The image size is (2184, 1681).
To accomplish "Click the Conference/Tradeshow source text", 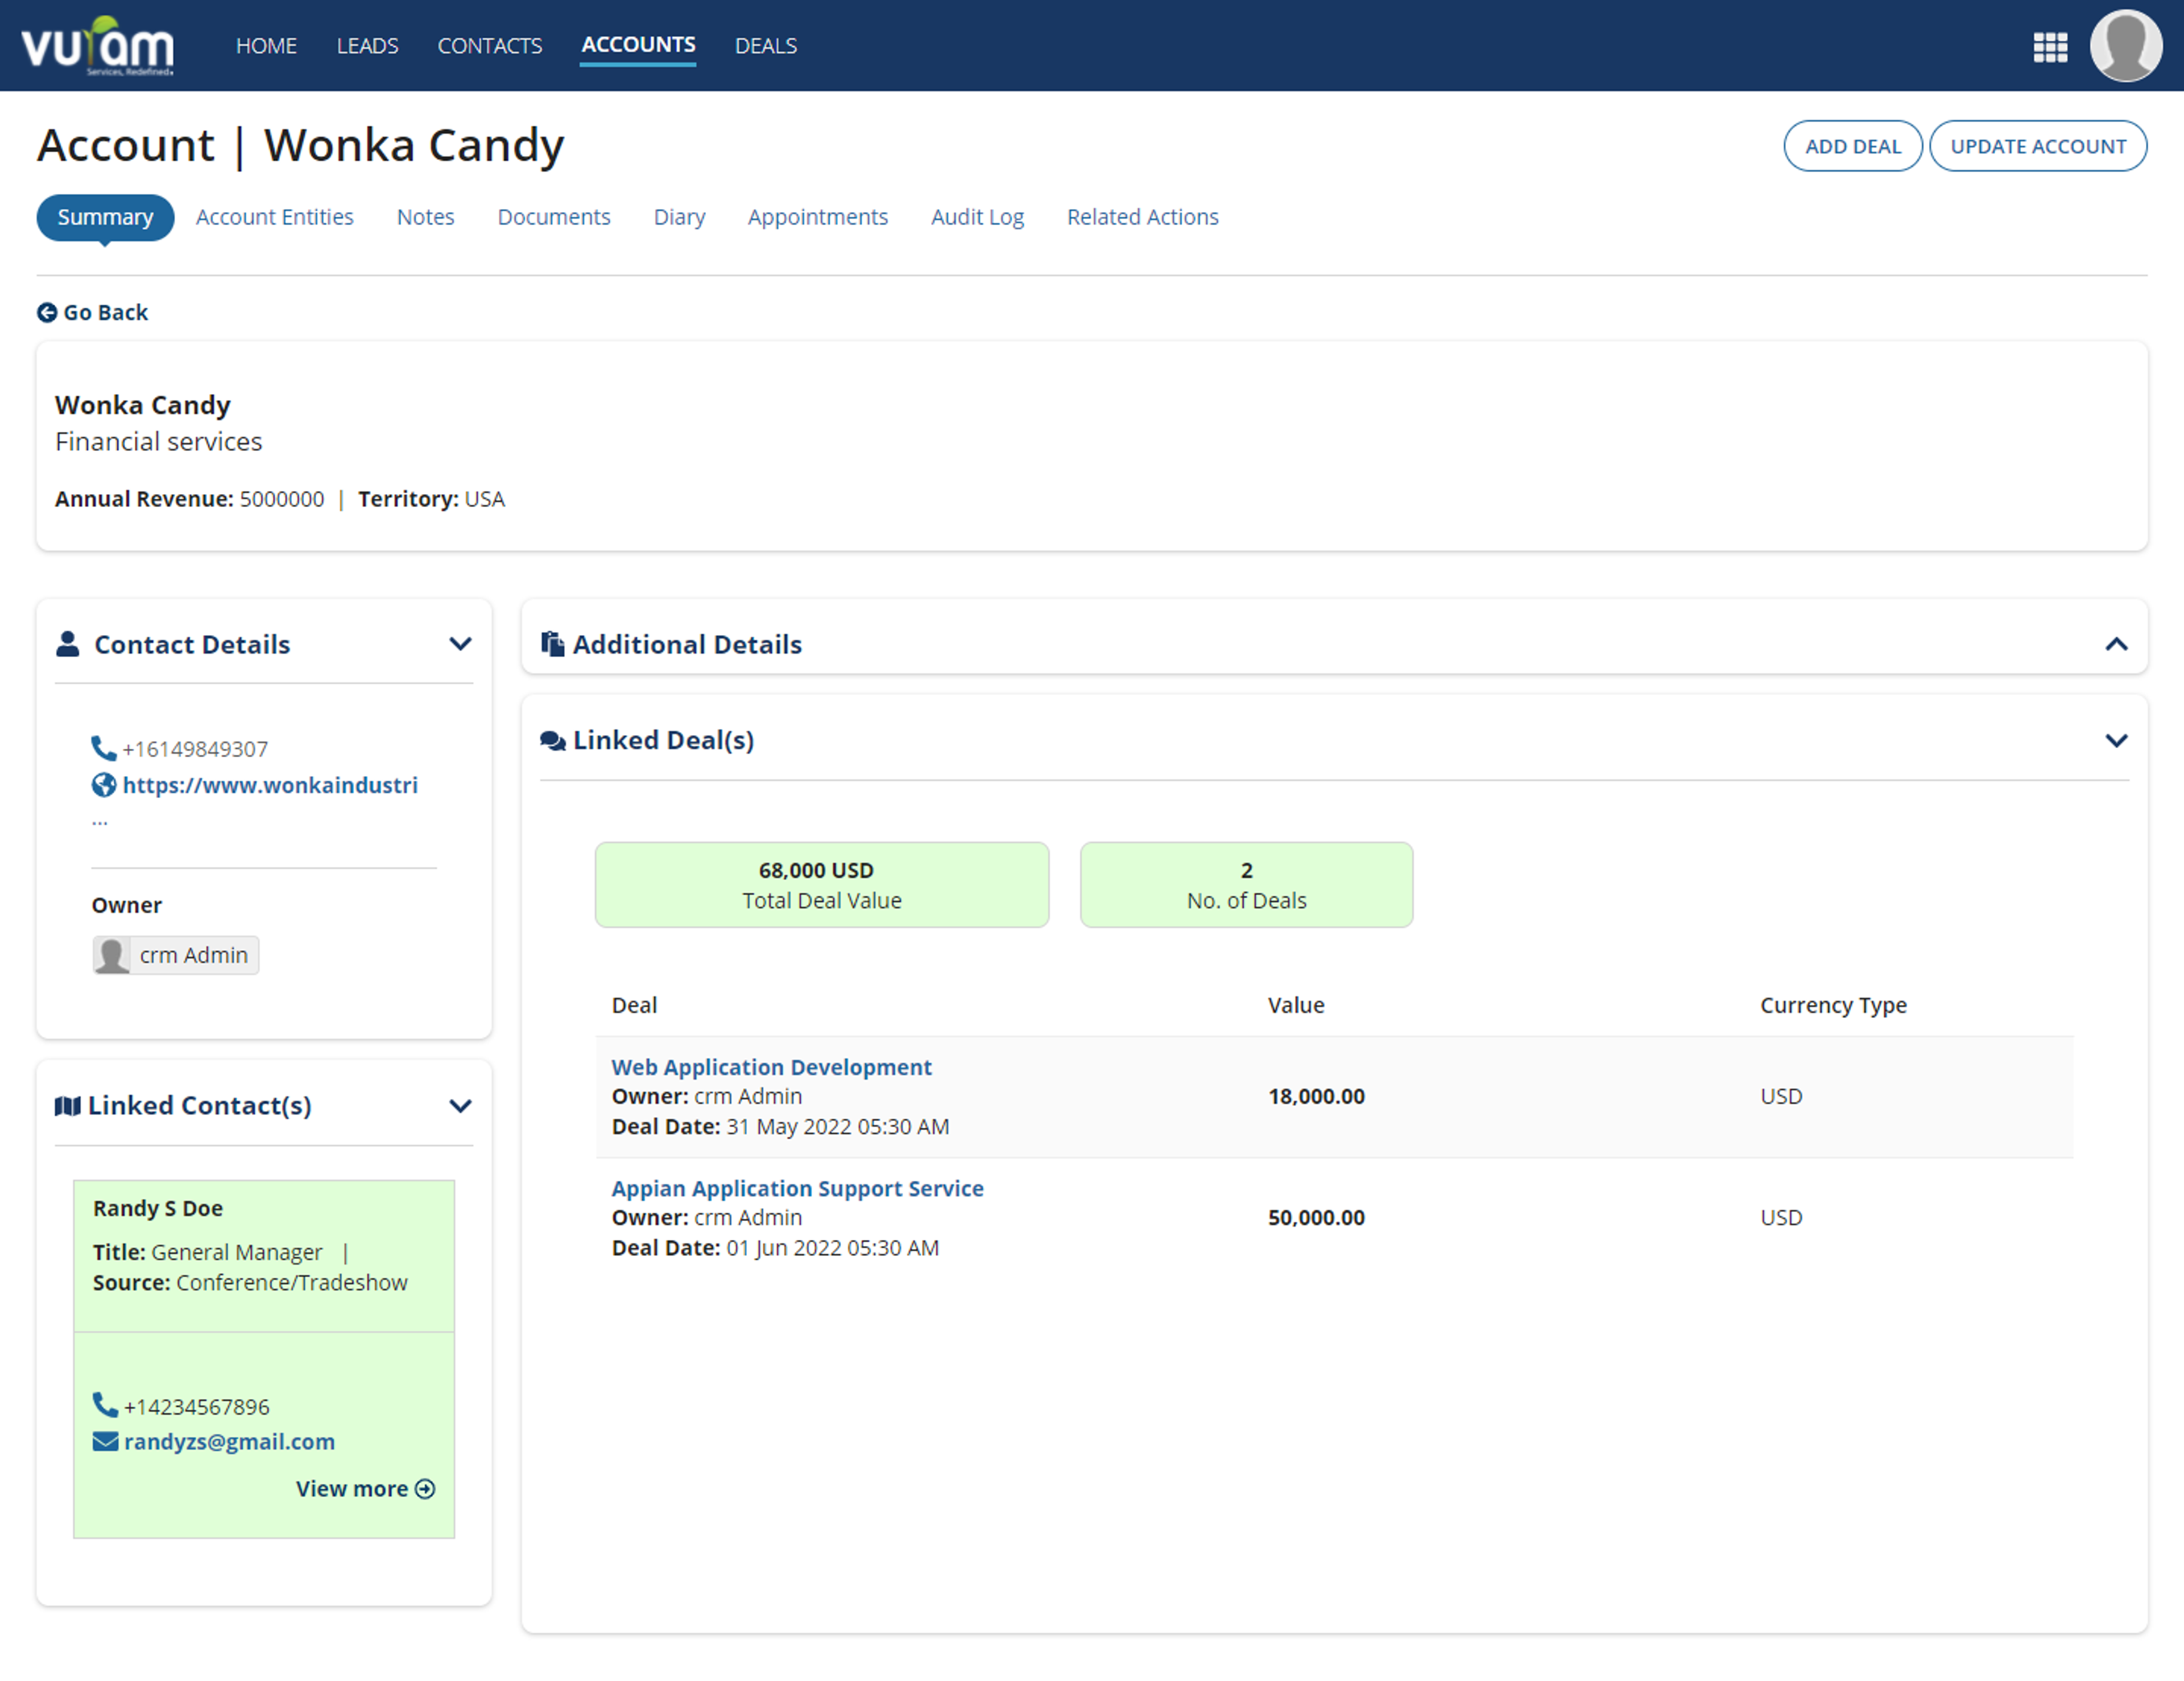I will pyautogui.click(x=292, y=1282).
